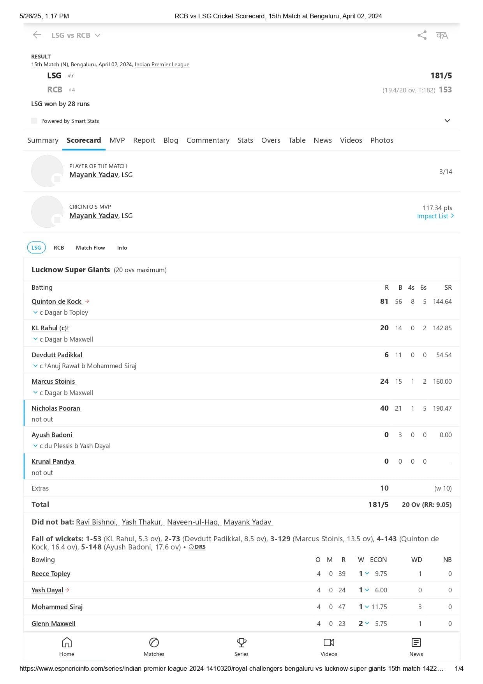
Task: Enable the Powered by Smart Stats checkbox
Action: [34, 121]
